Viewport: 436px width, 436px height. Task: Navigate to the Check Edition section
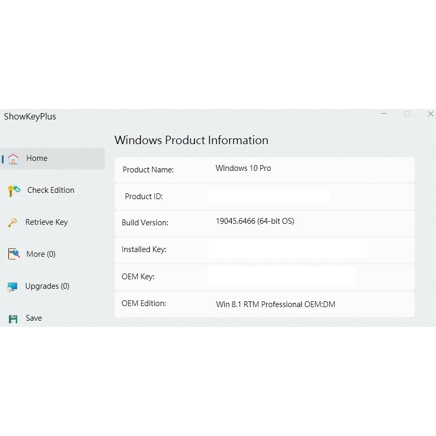51,190
